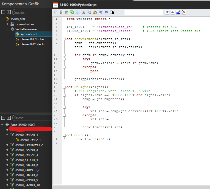
Task: Select the ElementId_Strobe signal behaviour
Action: point(32,39)
